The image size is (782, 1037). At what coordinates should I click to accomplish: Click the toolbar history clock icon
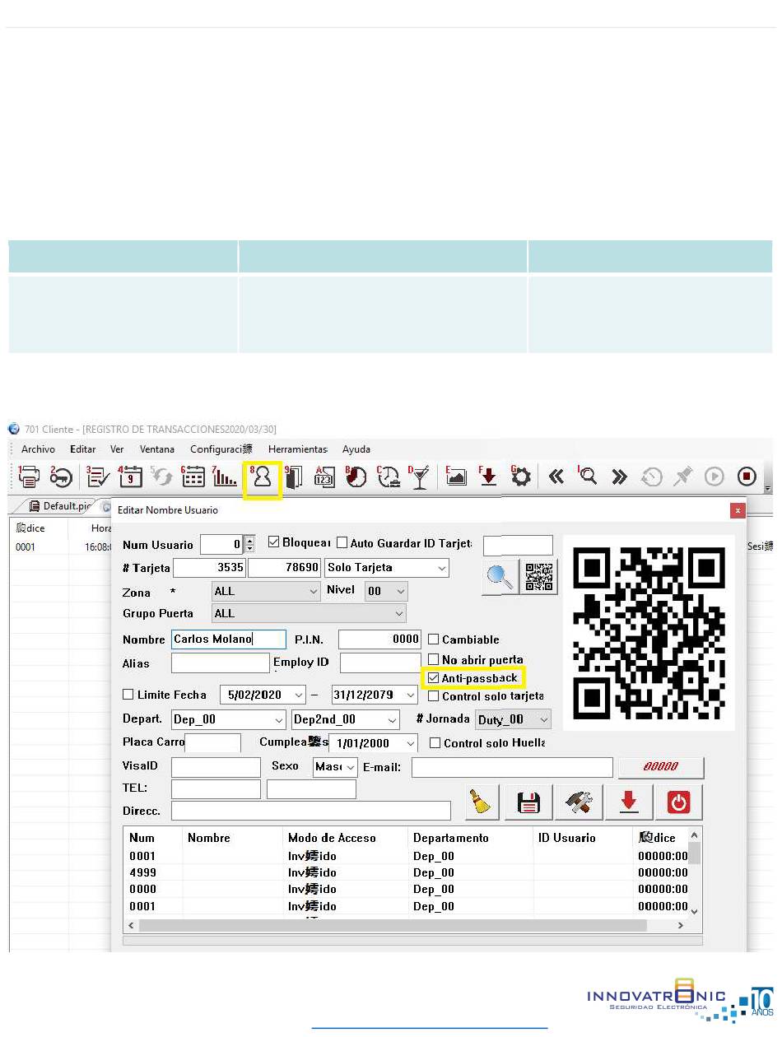click(651, 477)
